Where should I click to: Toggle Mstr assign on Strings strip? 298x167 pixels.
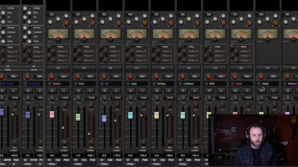(x=168, y=76)
